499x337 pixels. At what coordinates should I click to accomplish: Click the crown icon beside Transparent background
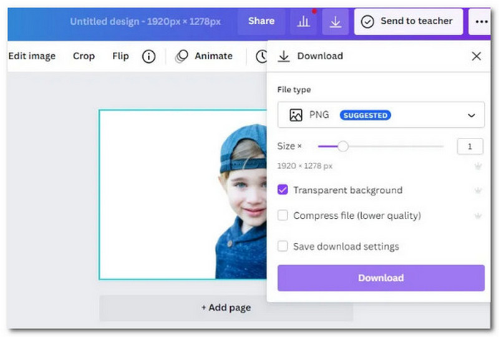(478, 190)
